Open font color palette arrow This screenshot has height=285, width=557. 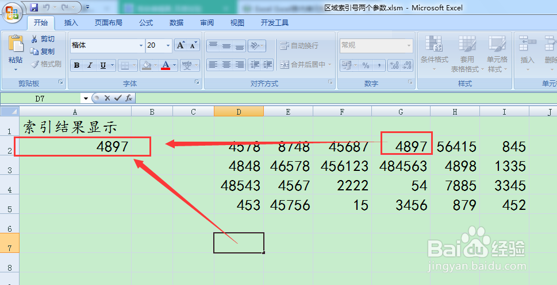point(175,65)
